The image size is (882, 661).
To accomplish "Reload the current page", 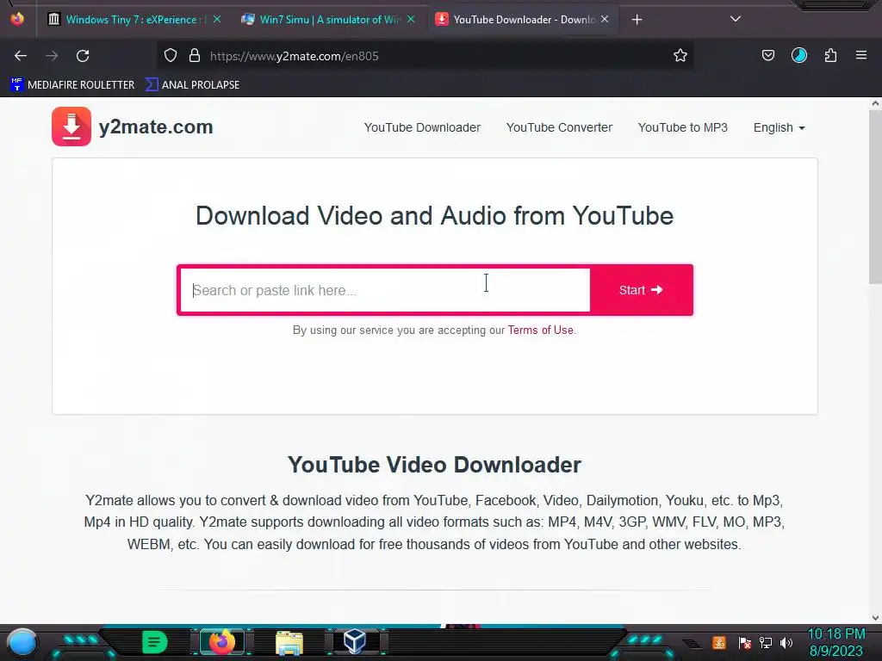I will pos(83,56).
